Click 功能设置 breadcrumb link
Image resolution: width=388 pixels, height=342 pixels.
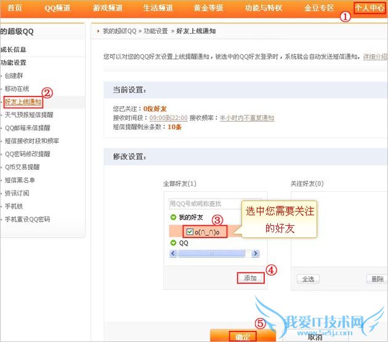pyautogui.click(x=156, y=31)
